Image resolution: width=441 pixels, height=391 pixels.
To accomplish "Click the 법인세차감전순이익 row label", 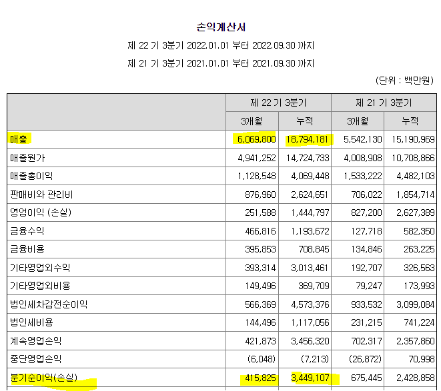I will point(49,304).
